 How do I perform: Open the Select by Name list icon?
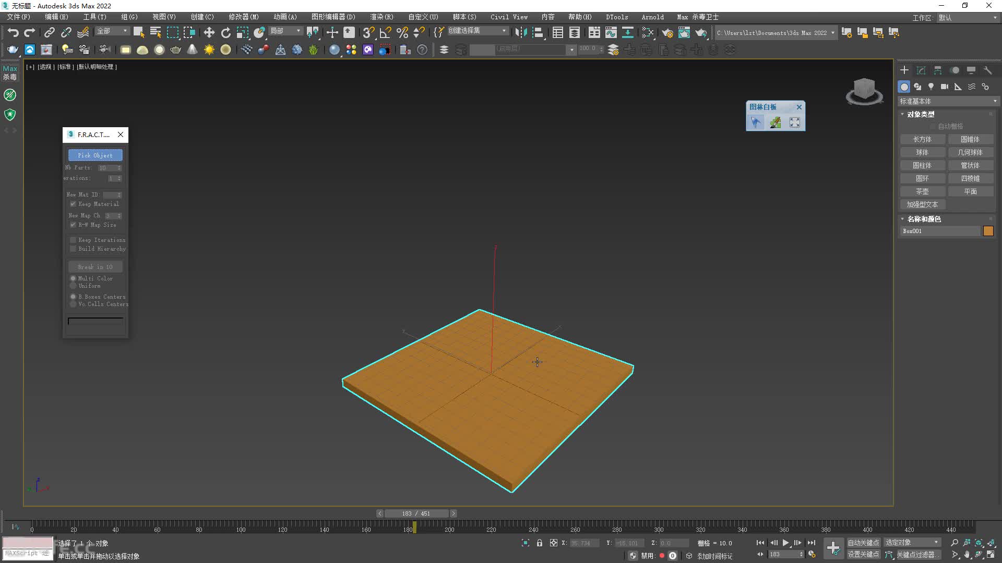pos(156,32)
